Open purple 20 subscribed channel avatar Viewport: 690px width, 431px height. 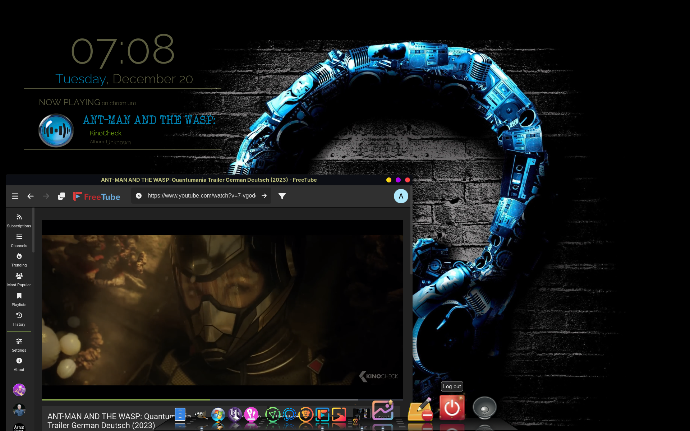(x=19, y=390)
